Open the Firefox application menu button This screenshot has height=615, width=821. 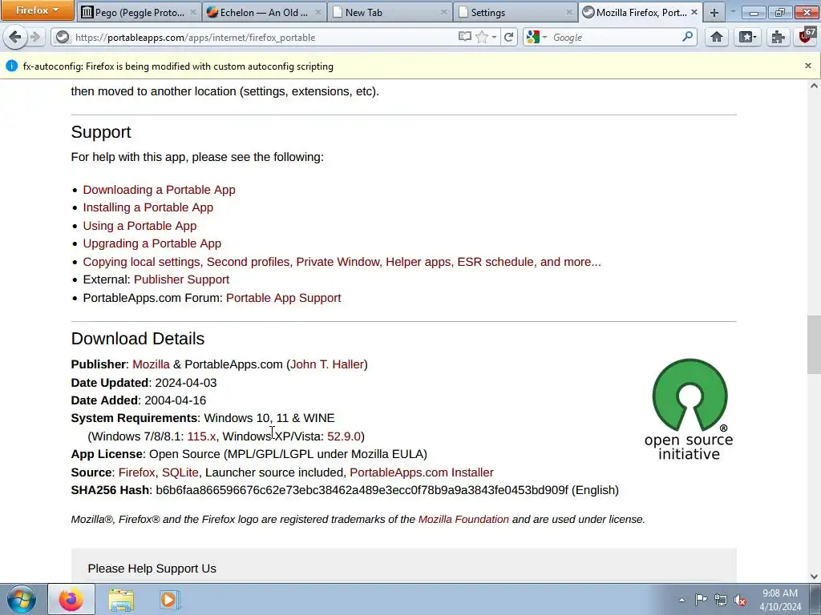(x=37, y=10)
